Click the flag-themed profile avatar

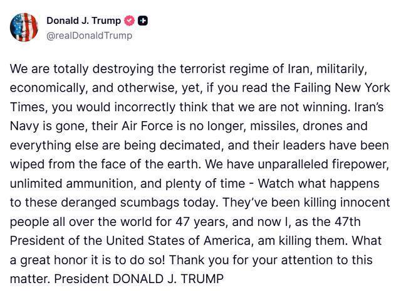click(x=24, y=27)
